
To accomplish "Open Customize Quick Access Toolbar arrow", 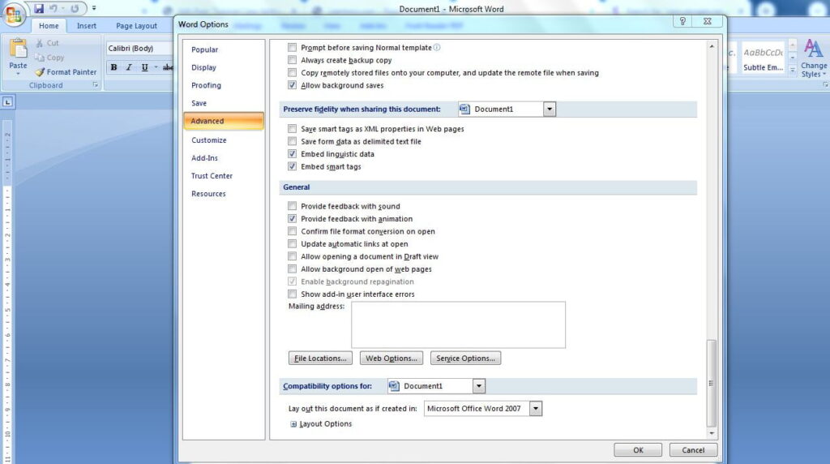I will 94,8.
